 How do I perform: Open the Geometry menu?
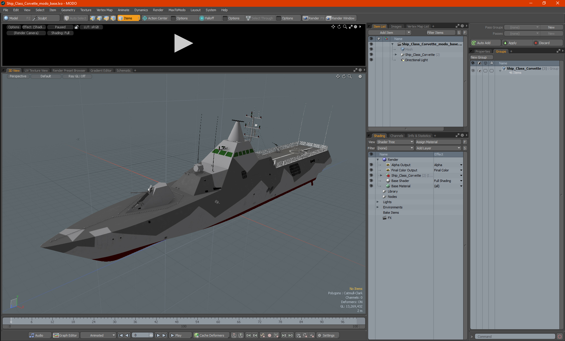click(68, 10)
